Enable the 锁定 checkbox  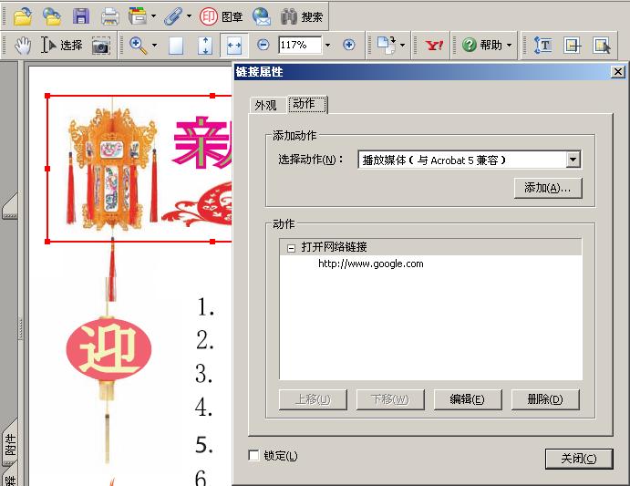click(x=254, y=455)
